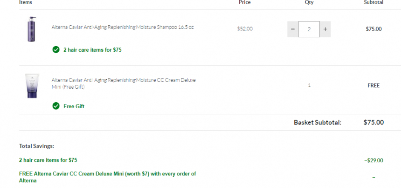Screen dimensions: 401x188
Task: Open the Alterna Caviar Shampoo bottle thumbnail
Action: [x=32, y=29]
